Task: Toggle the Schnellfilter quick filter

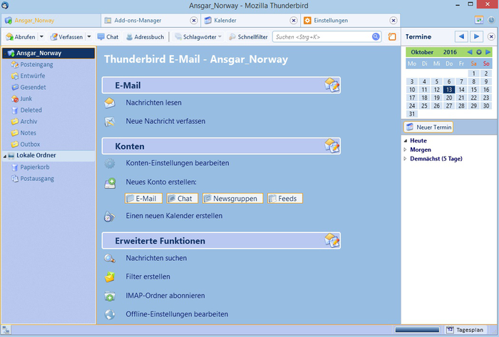Action: (x=248, y=37)
